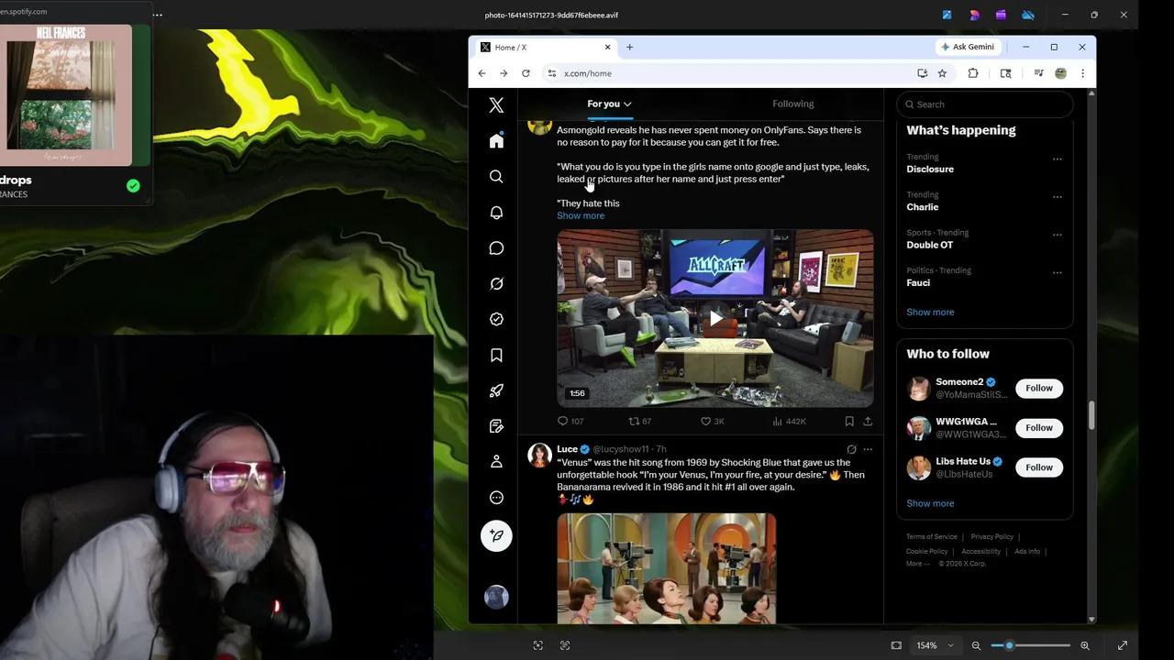Screen dimensions: 1174x660
Task: Open Chrome three-dot menu
Action: pyautogui.click(x=1082, y=73)
